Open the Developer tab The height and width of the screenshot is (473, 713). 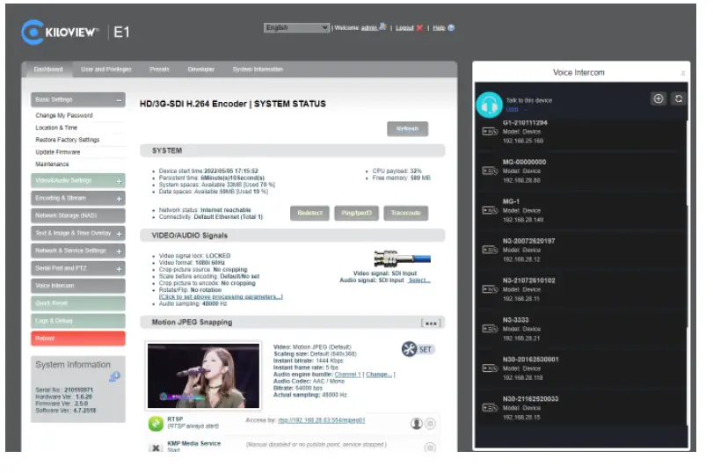(x=201, y=69)
